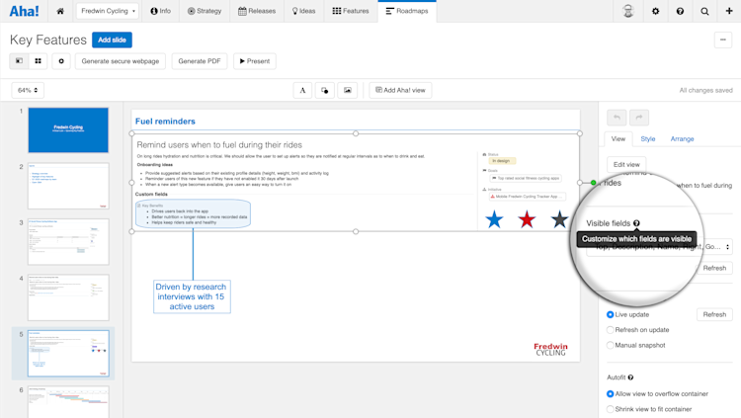Viewport: 741px width, 418px height.
Task: Click the Aha! logo
Action: (x=24, y=11)
